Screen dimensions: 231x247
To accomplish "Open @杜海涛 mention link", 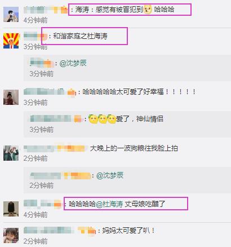I will coord(109,204).
